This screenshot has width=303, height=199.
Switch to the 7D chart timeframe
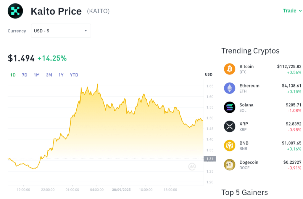click(24, 75)
